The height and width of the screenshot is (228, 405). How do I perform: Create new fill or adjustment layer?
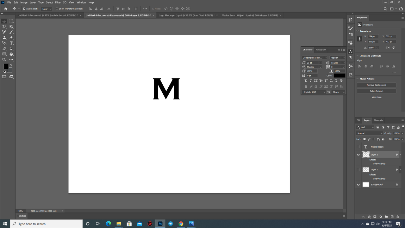381,217
